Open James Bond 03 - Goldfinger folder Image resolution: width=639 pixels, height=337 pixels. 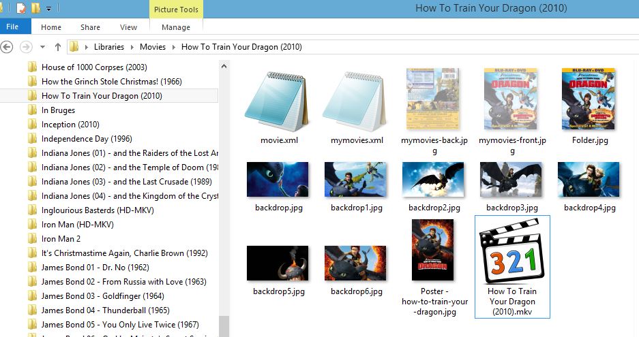click(103, 296)
